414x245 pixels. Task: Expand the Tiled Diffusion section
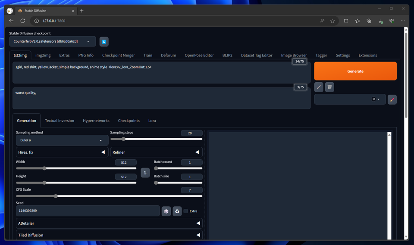[109, 235]
